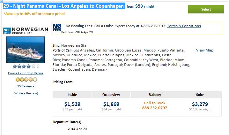The height and width of the screenshot is (135, 229).
Task: Select the Balcony cabin column header
Action: point(155,95)
